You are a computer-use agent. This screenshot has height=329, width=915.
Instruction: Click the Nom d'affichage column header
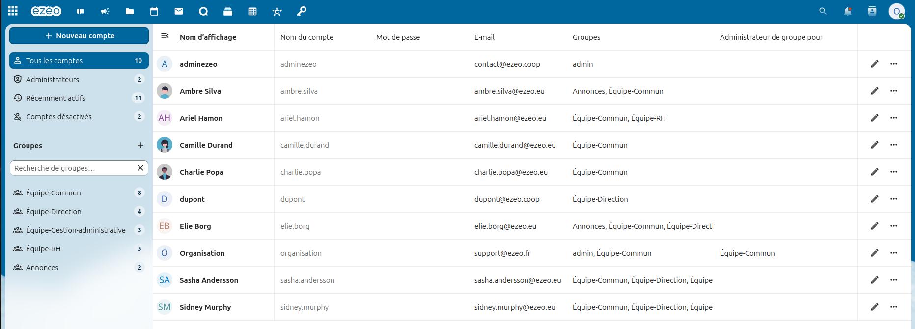[x=208, y=37]
